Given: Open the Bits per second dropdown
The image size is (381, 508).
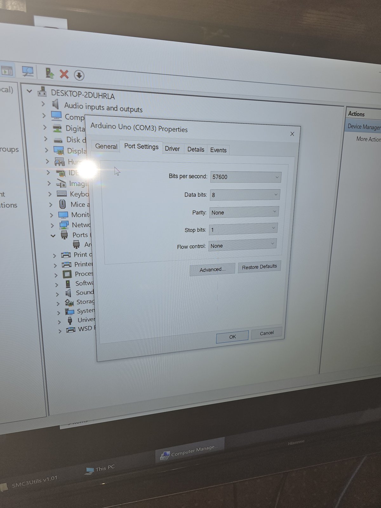Looking at the screenshot, I should tap(246, 177).
